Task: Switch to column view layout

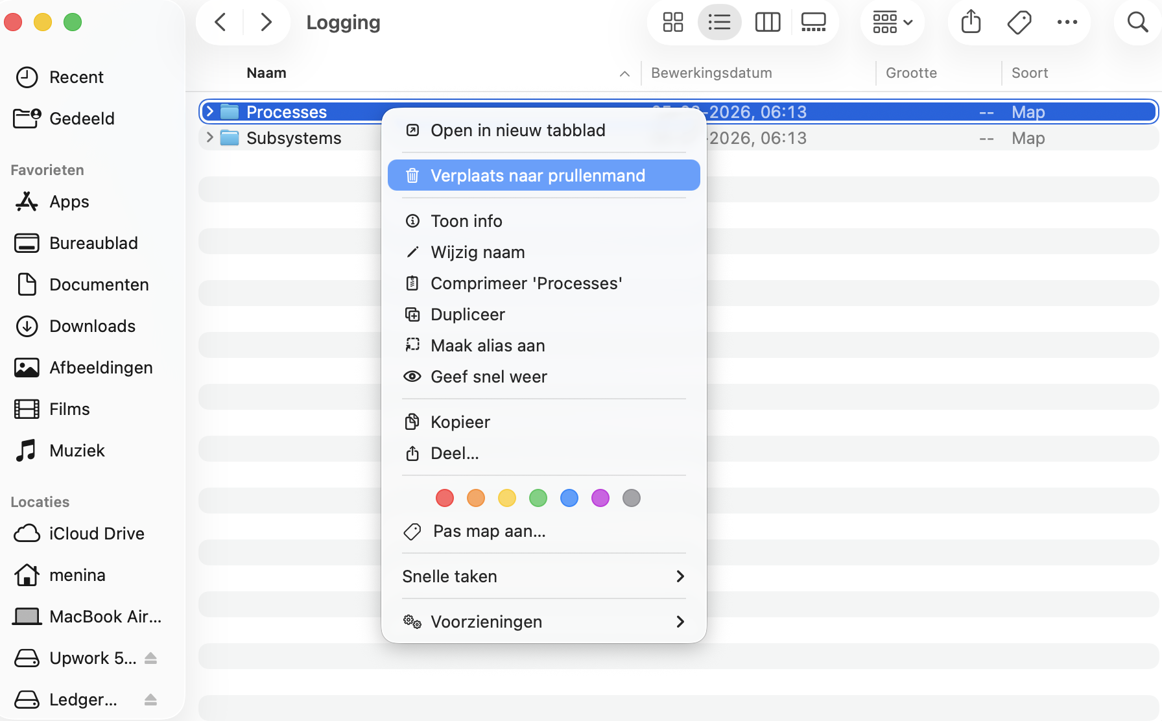Action: click(x=767, y=22)
